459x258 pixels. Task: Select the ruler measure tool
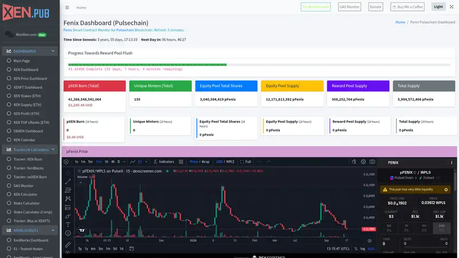[x=68, y=245]
